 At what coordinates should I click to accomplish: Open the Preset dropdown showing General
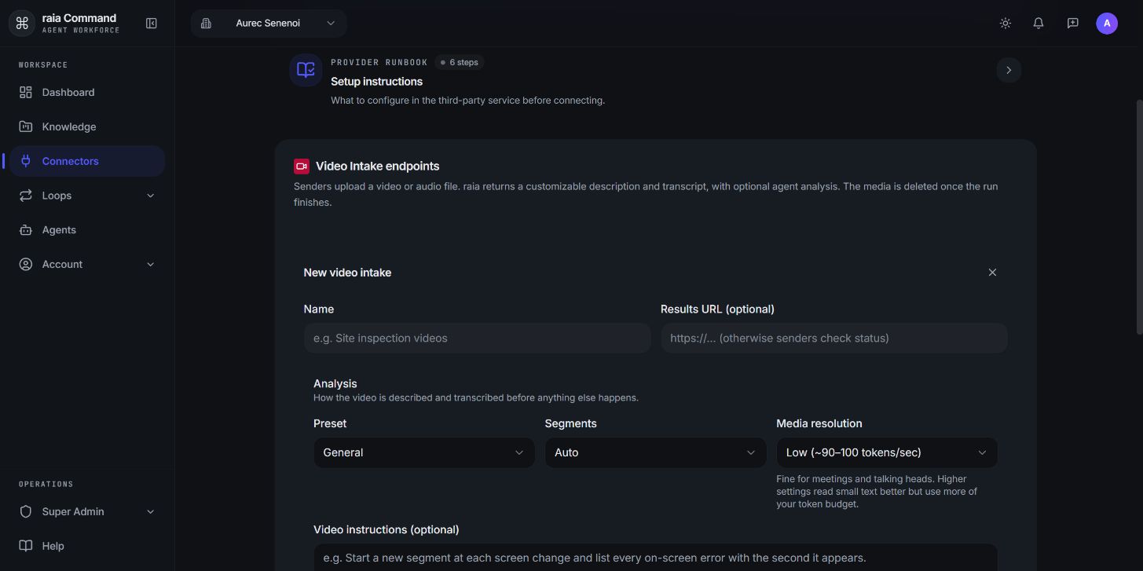point(424,452)
